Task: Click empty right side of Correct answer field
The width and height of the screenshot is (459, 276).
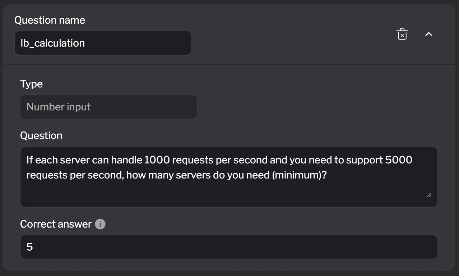Action: tap(323, 247)
